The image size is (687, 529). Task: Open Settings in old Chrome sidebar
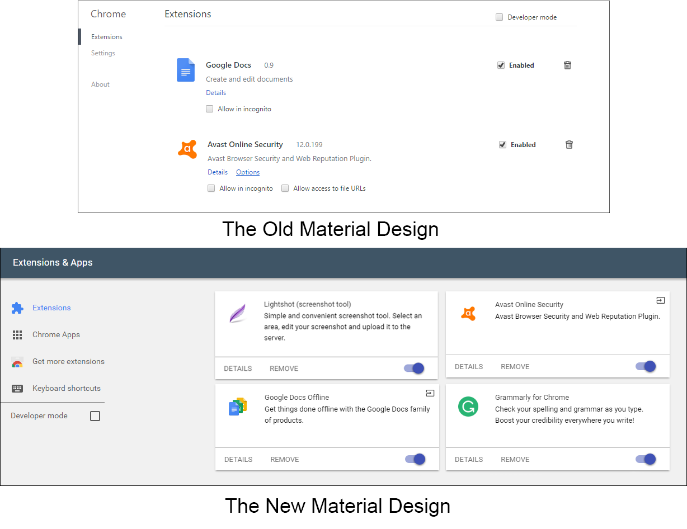(103, 53)
